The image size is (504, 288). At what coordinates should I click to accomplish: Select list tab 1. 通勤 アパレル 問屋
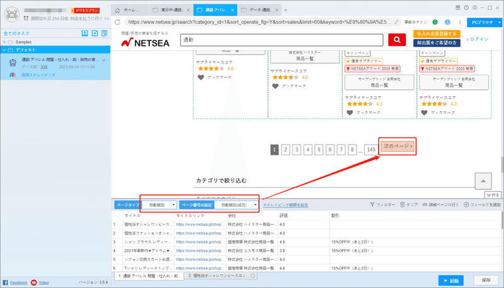coord(149,276)
